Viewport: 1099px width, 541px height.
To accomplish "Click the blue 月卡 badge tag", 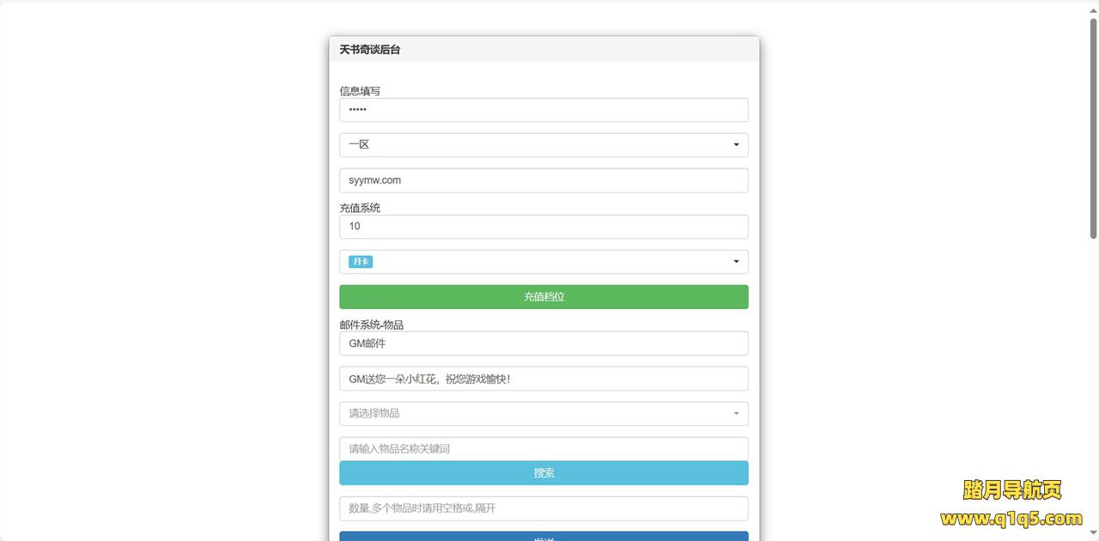I will coord(361,262).
